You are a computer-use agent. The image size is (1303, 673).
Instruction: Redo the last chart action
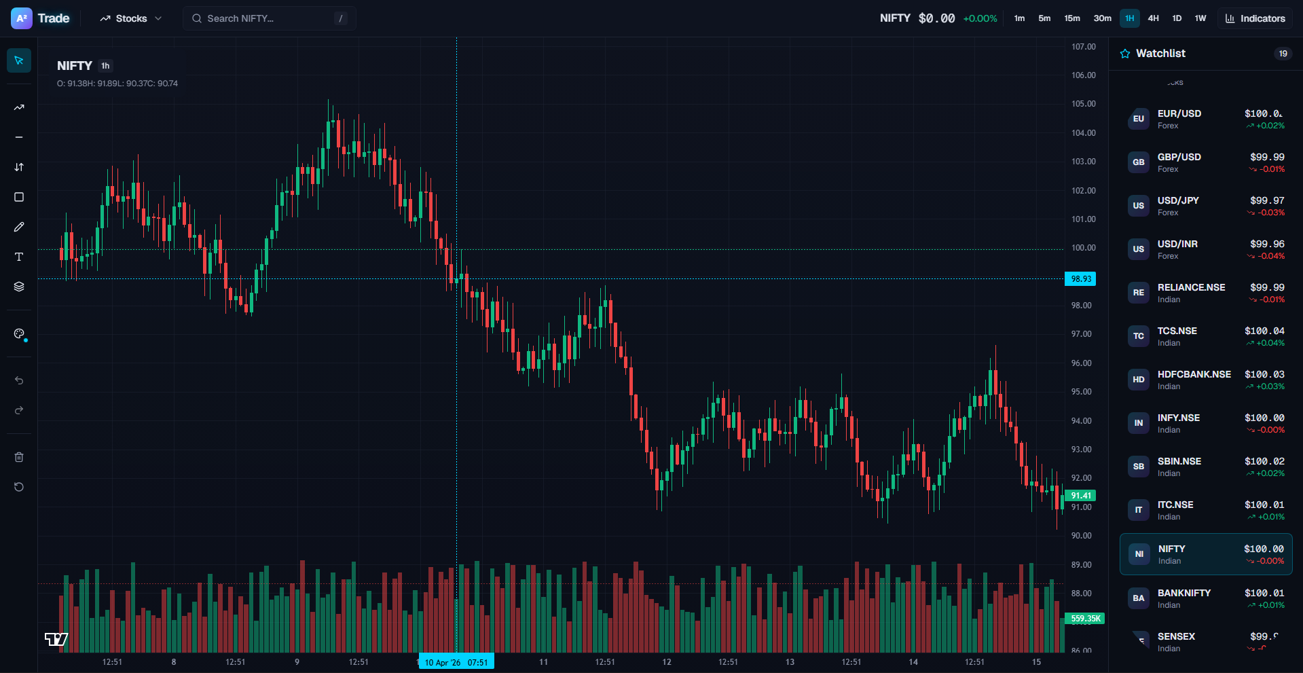tap(19, 410)
